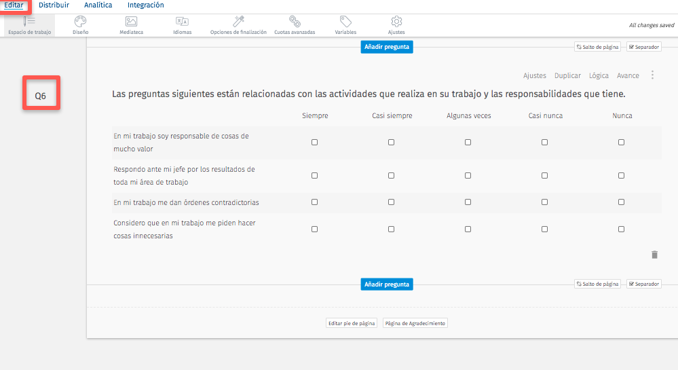678x370 pixels.
Task: Open Cuotas avanzadas icon
Action: pos(295,22)
